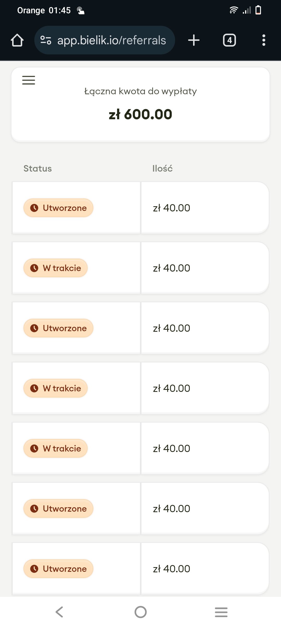The image size is (281, 627).
Task: Tap the third W trakcie status badge
Action: (55, 448)
